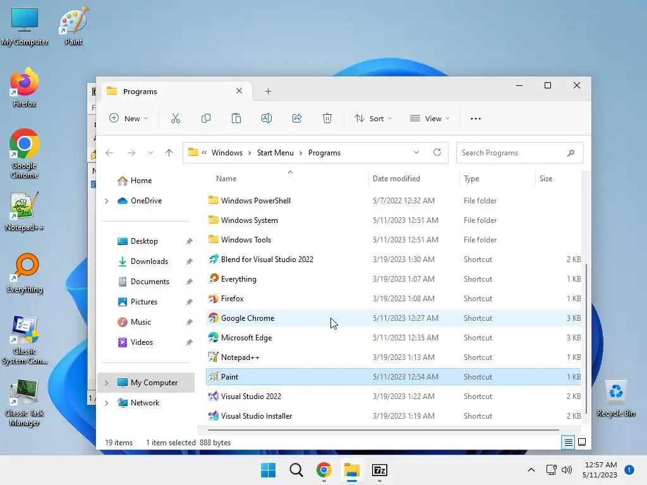The width and height of the screenshot is (647, 485).
Task: Select the Paint desktop shortcut
Action: point(73,25)
